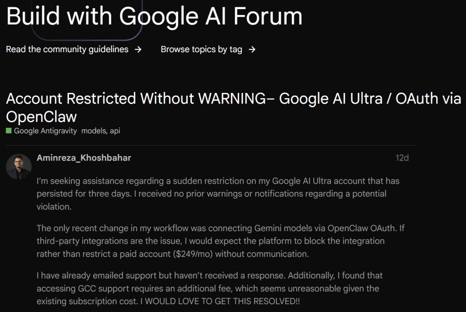This screenshot has width=466, height=312.
Task: Click the WOULD LOVE TO GET THIS RESOLVED sentence
Action: pyautogui.click(x=220, y=301)
